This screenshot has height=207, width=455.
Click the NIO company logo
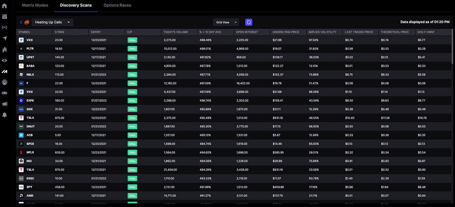point(21,161)
